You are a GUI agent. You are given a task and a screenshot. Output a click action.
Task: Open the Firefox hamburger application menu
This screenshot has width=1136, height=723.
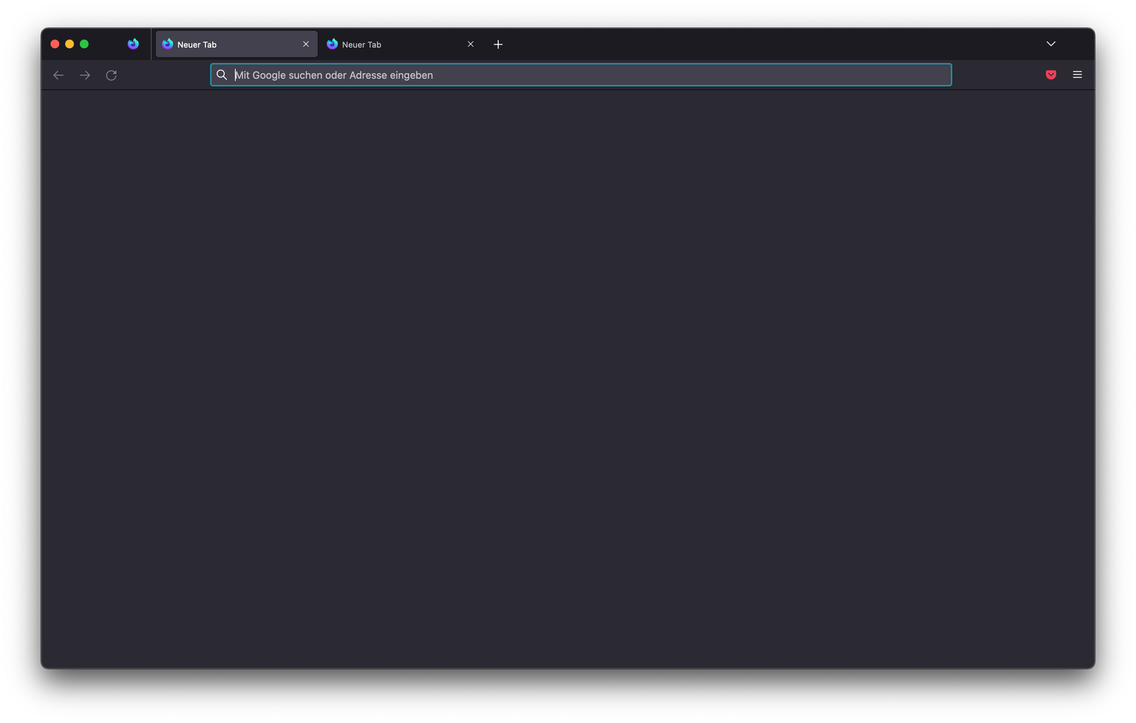tap(1078, 75)
